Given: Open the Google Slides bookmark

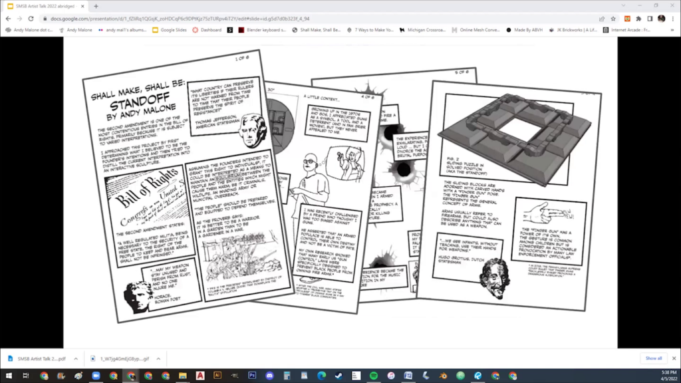Looking at the screenshot, I should [x=170, y=30].
